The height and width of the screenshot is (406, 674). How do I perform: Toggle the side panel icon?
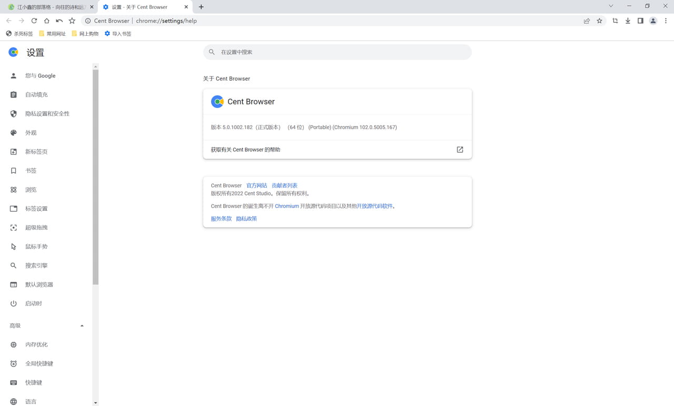pyautogui.click(x=640, y=21)
